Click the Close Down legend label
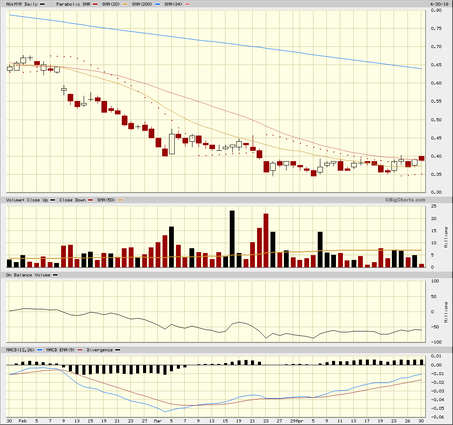The image size is (453, 425). tap(72, 200)
